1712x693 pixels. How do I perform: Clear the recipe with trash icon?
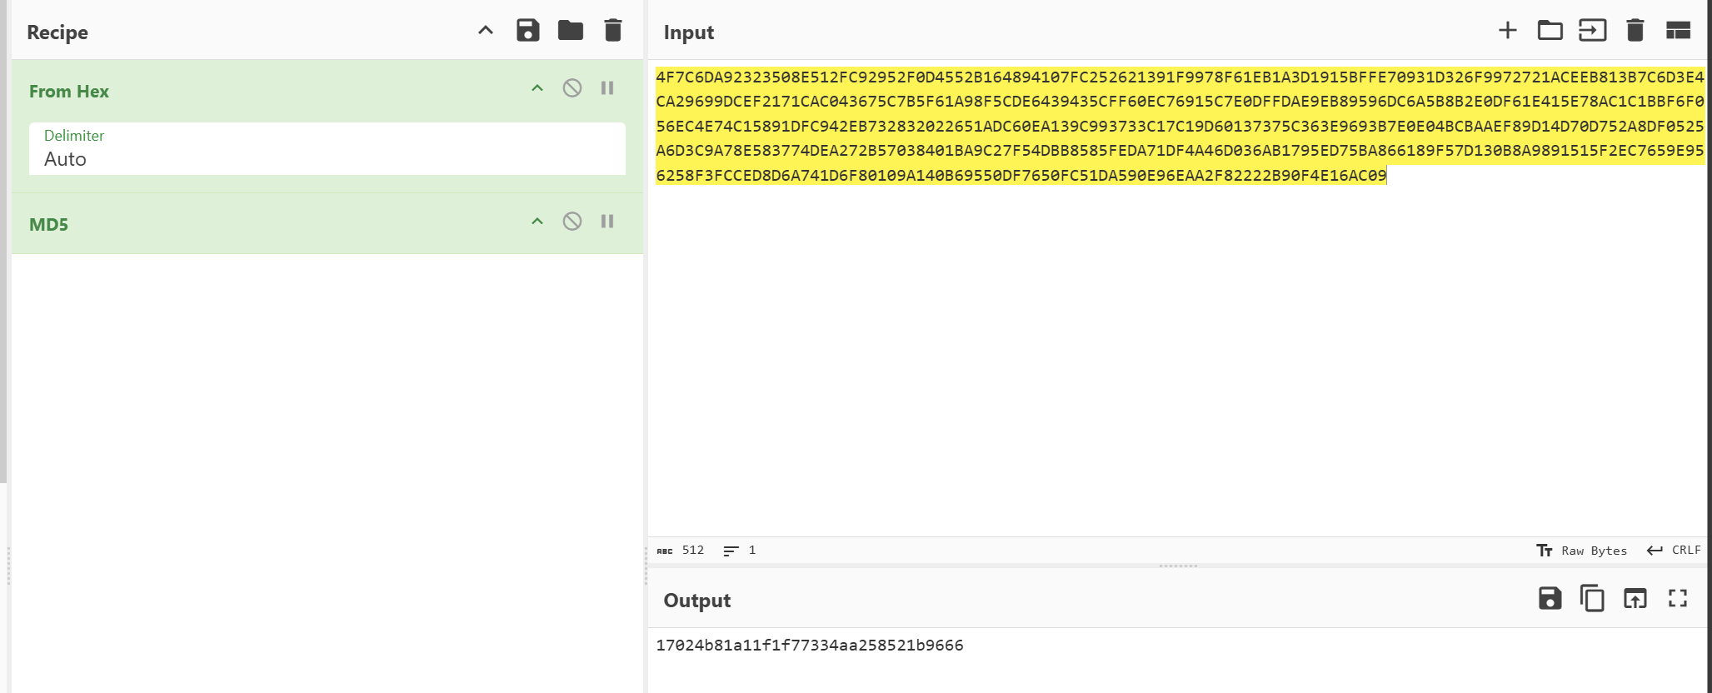point(613,31)
